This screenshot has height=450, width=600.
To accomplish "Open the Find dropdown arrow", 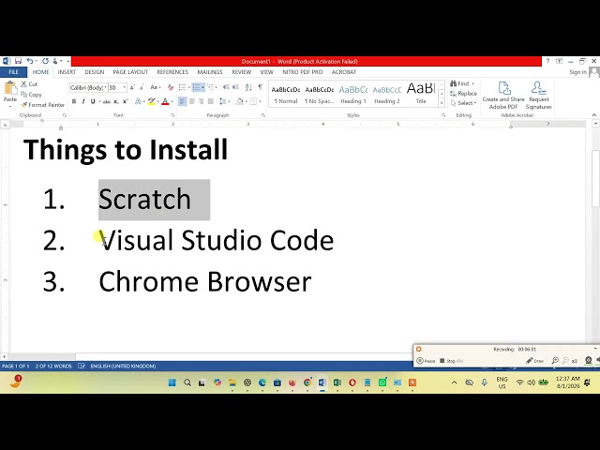I will (473, 83).
